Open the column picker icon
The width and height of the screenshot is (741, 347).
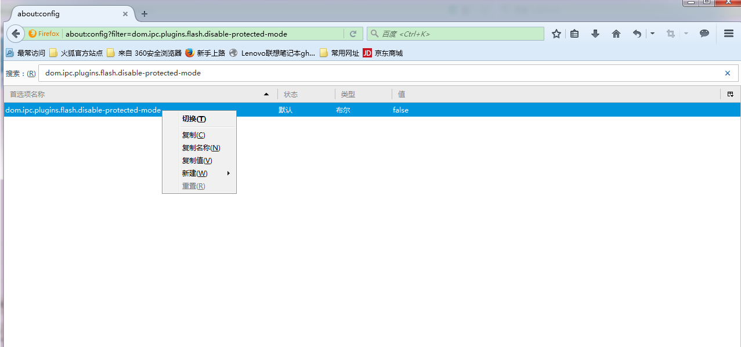[x=730, y=94]
